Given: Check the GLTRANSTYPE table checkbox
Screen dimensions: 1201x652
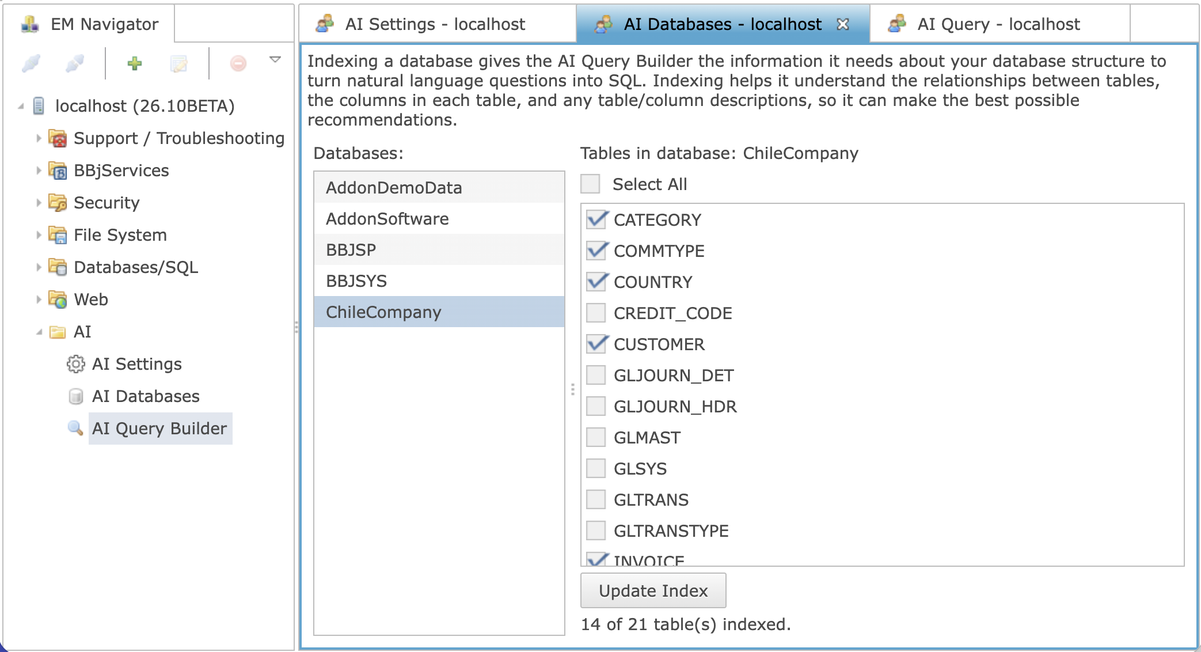Looking at the screenshot, I should 596,530.
